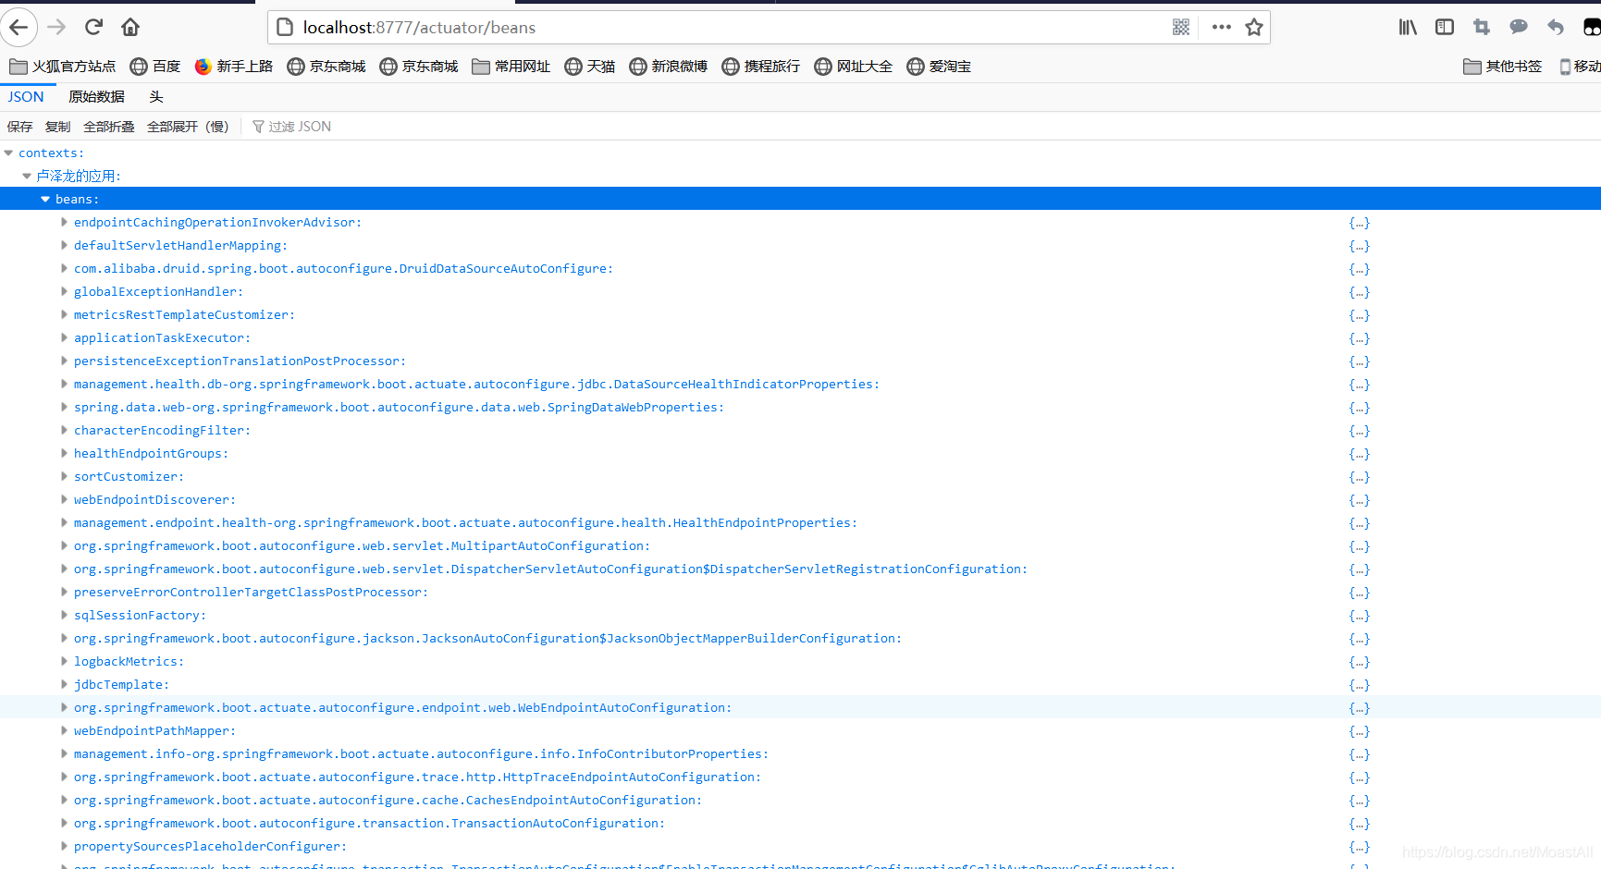Expand characterEncodingFilter node
1601x869 pixels.
click(x=64, y=430)
